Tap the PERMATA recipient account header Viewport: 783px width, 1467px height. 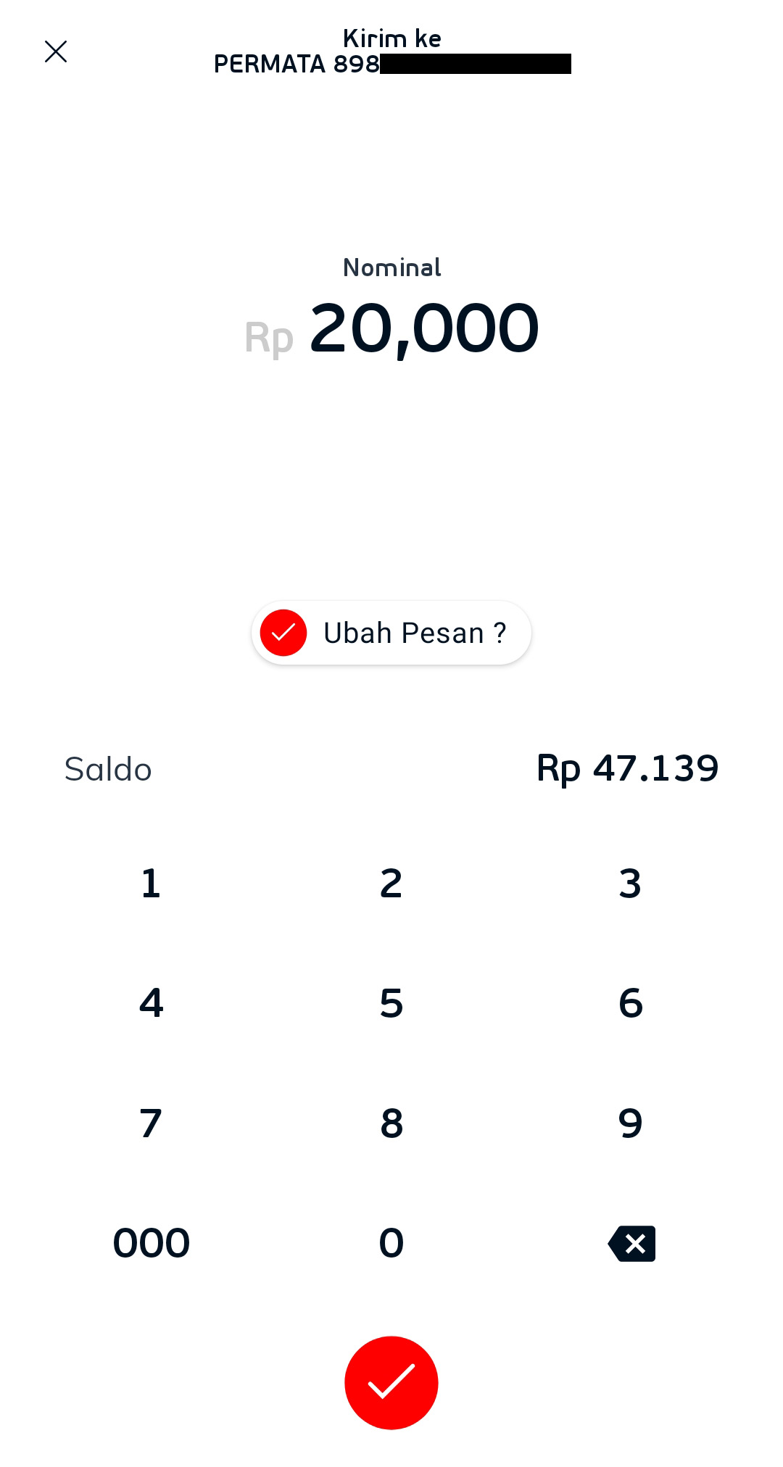pyautogui.click(x=391, y=64)
